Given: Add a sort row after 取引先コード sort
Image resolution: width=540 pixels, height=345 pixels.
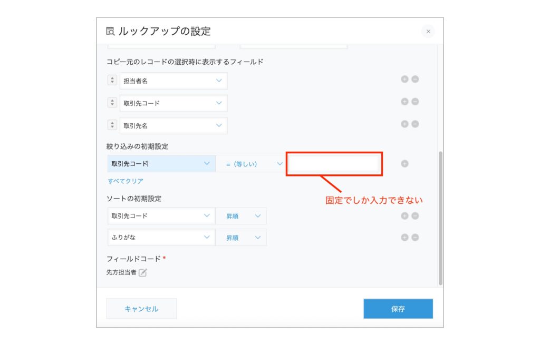Looking at the screenshot, I should tap(404, 215).
